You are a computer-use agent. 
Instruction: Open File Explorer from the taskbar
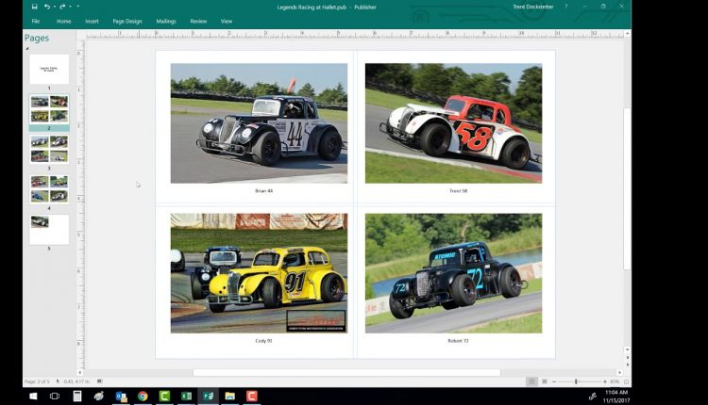229,396
